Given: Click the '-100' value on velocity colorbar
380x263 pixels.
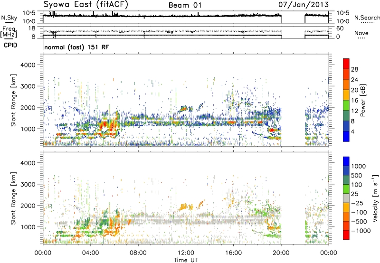Looking at the screenshot, I should tap(359, 212).
